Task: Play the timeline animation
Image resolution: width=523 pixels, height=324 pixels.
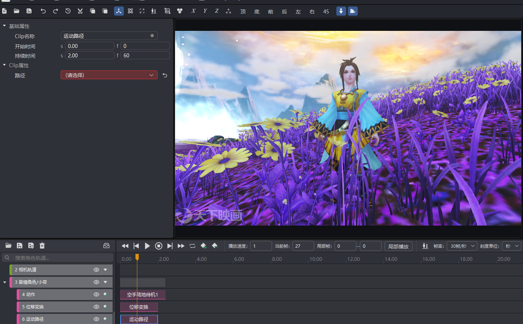Action: tap(147, 246)
